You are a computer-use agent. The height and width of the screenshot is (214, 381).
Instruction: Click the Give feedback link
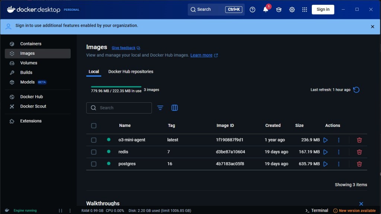pyautogui.click(x=124, y=48)
